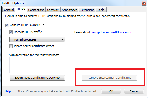Click in the skip decryption hosts box
This screenshot has width=148, height=98.
(x=73, y=65)
